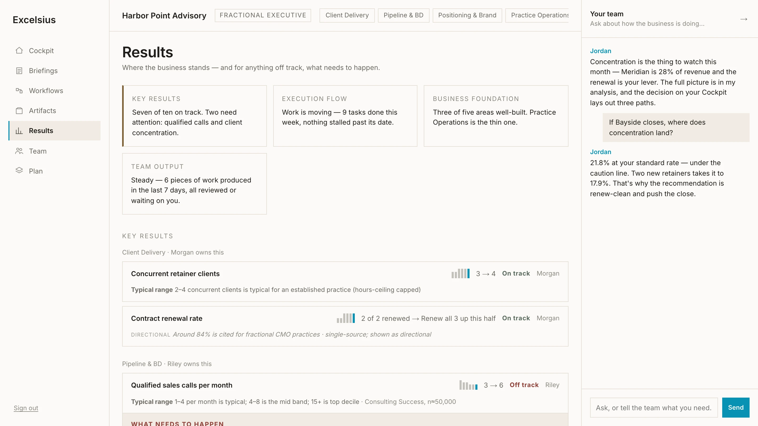The height and width of the screenshot is (426, 758).
Task: Click the "3 → 6" value
Action: click(493, 385)
